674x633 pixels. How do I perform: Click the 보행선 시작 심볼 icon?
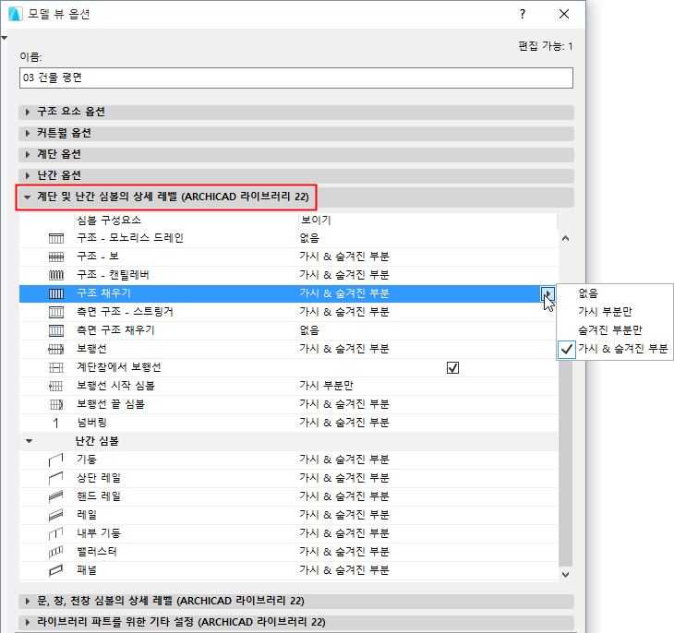[56, 386]
